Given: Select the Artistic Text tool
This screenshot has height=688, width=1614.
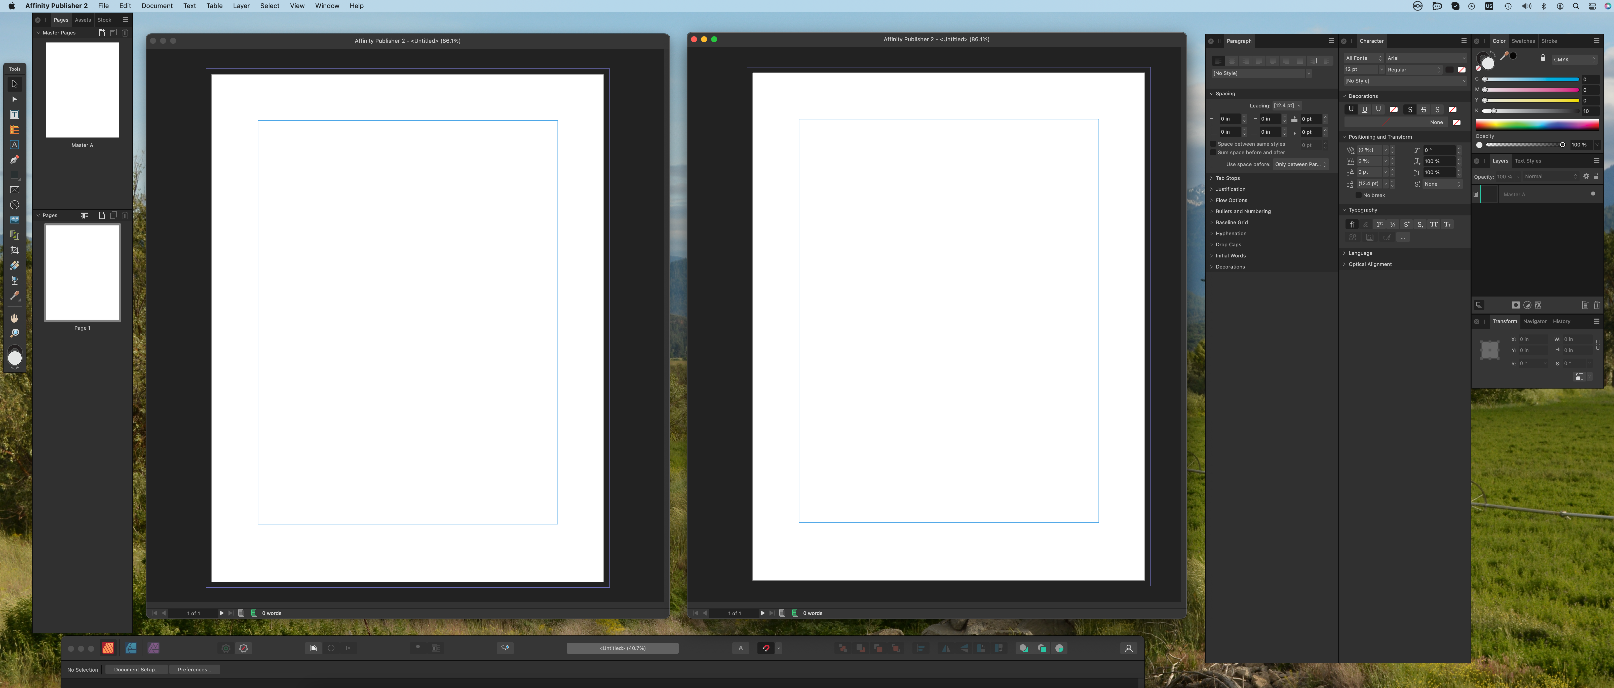Looking at the screenshot, I should coord(14,144).
